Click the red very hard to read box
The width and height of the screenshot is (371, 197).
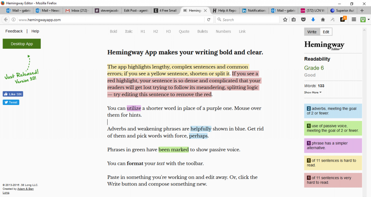[333, 180]
